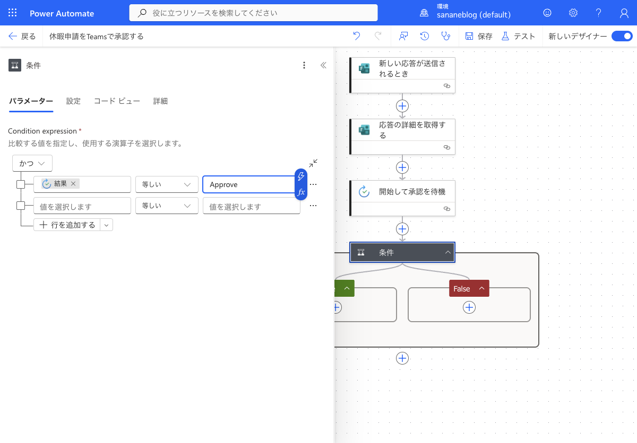
Task: Select the 開始して承認を待機 action card
Action: (402, 198)
